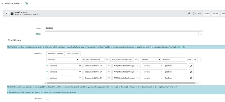225x102 pixels.
Task: Search AFA field lookup in 'Pro Bono' row
Action: click(136, 60)
